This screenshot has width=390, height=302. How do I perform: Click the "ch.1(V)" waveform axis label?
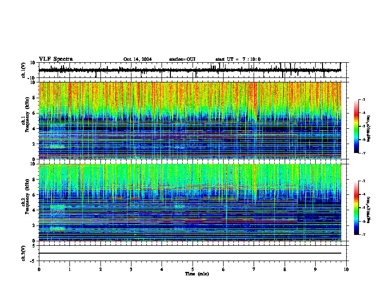24,70
